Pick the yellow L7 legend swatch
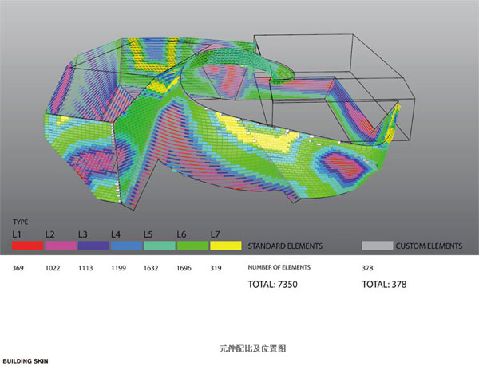 [x=225, y=245]
